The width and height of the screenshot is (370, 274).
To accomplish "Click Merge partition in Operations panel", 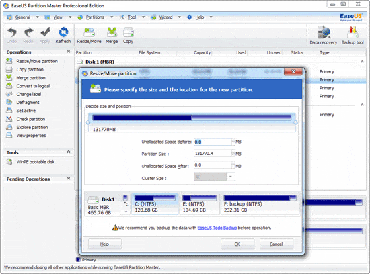I will pyautogui.click(x=31, y=78).
